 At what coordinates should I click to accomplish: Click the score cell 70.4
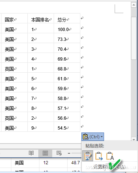pyautogui.click(x=67, y=48)
